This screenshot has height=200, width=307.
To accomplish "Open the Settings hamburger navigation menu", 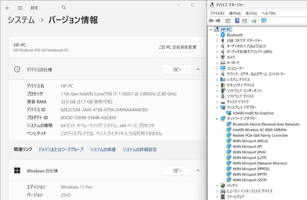I will click(x=20, y=8).
